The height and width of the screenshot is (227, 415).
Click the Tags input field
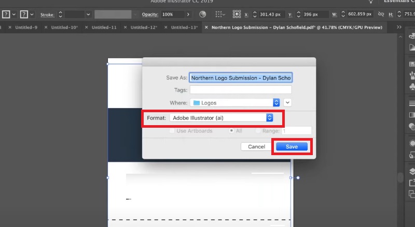coord(241,90)
